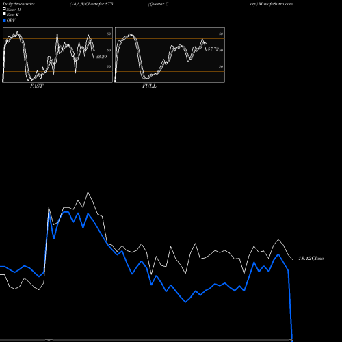Click the '(14,3,3) Charts for STR' text
342x342 pixels.
click(92, 4)
